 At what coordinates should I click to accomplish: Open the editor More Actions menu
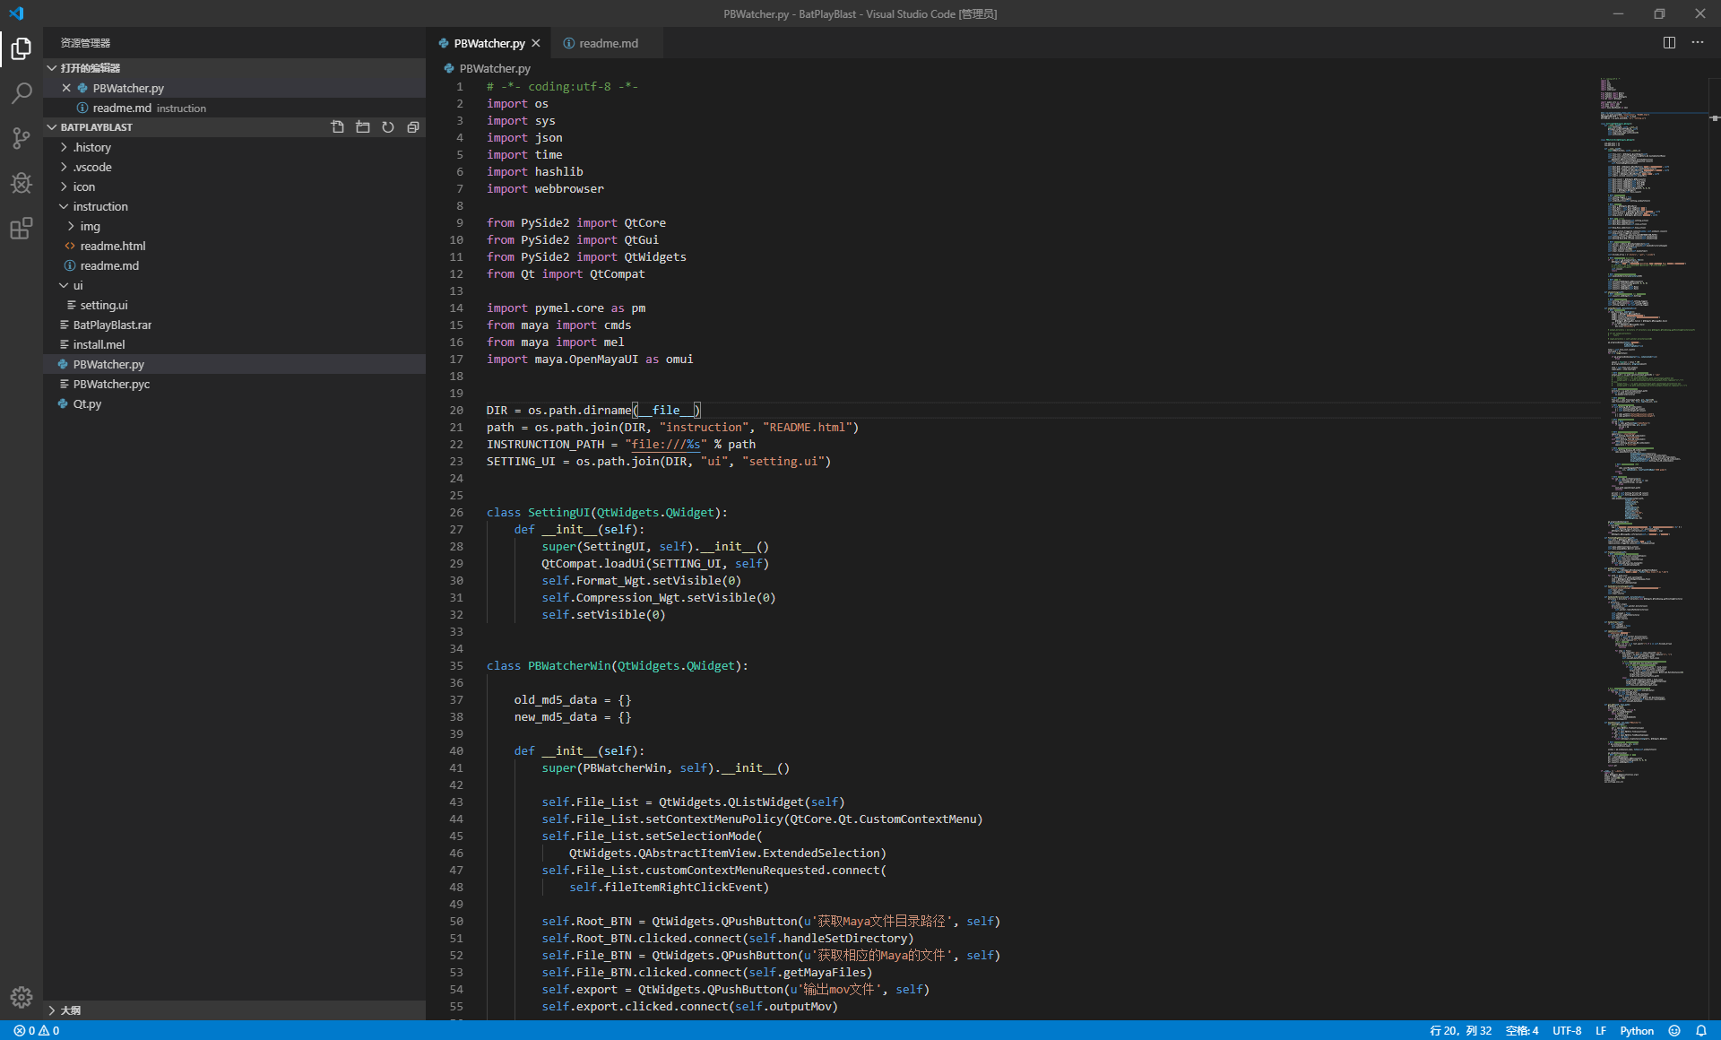click(x=1698, y=43)
